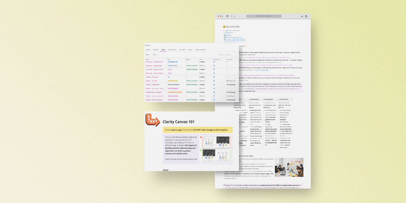This screenshot has height=203, width=406.
Task: Click the green checkmark beside sketch
Action: click(201, 150)
